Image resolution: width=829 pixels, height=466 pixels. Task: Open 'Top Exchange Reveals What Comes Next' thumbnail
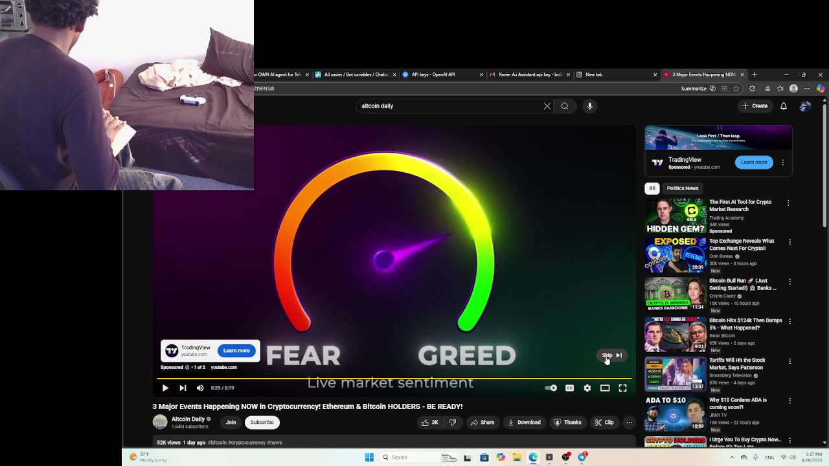(676, 255)
